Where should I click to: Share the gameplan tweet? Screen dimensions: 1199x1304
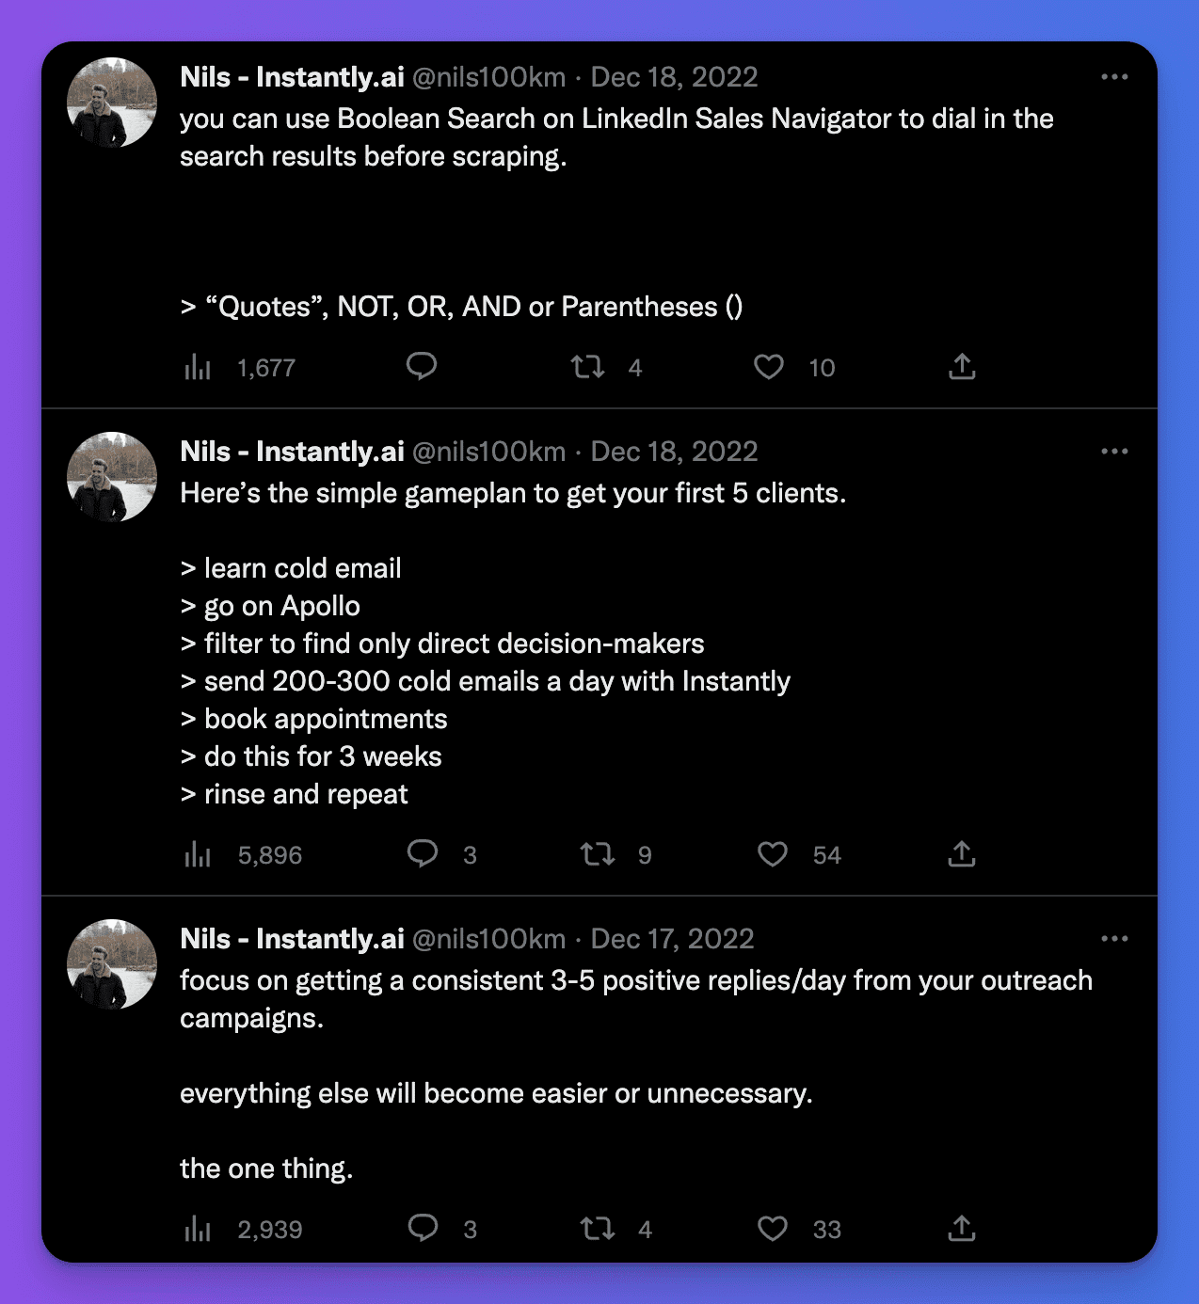coord(962,854)
